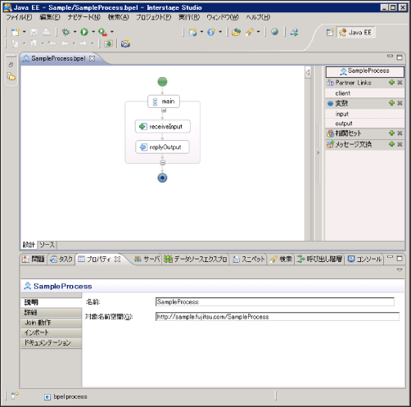Click the web browser globe icon
The image size is (411, 407).
click(274, 32)
